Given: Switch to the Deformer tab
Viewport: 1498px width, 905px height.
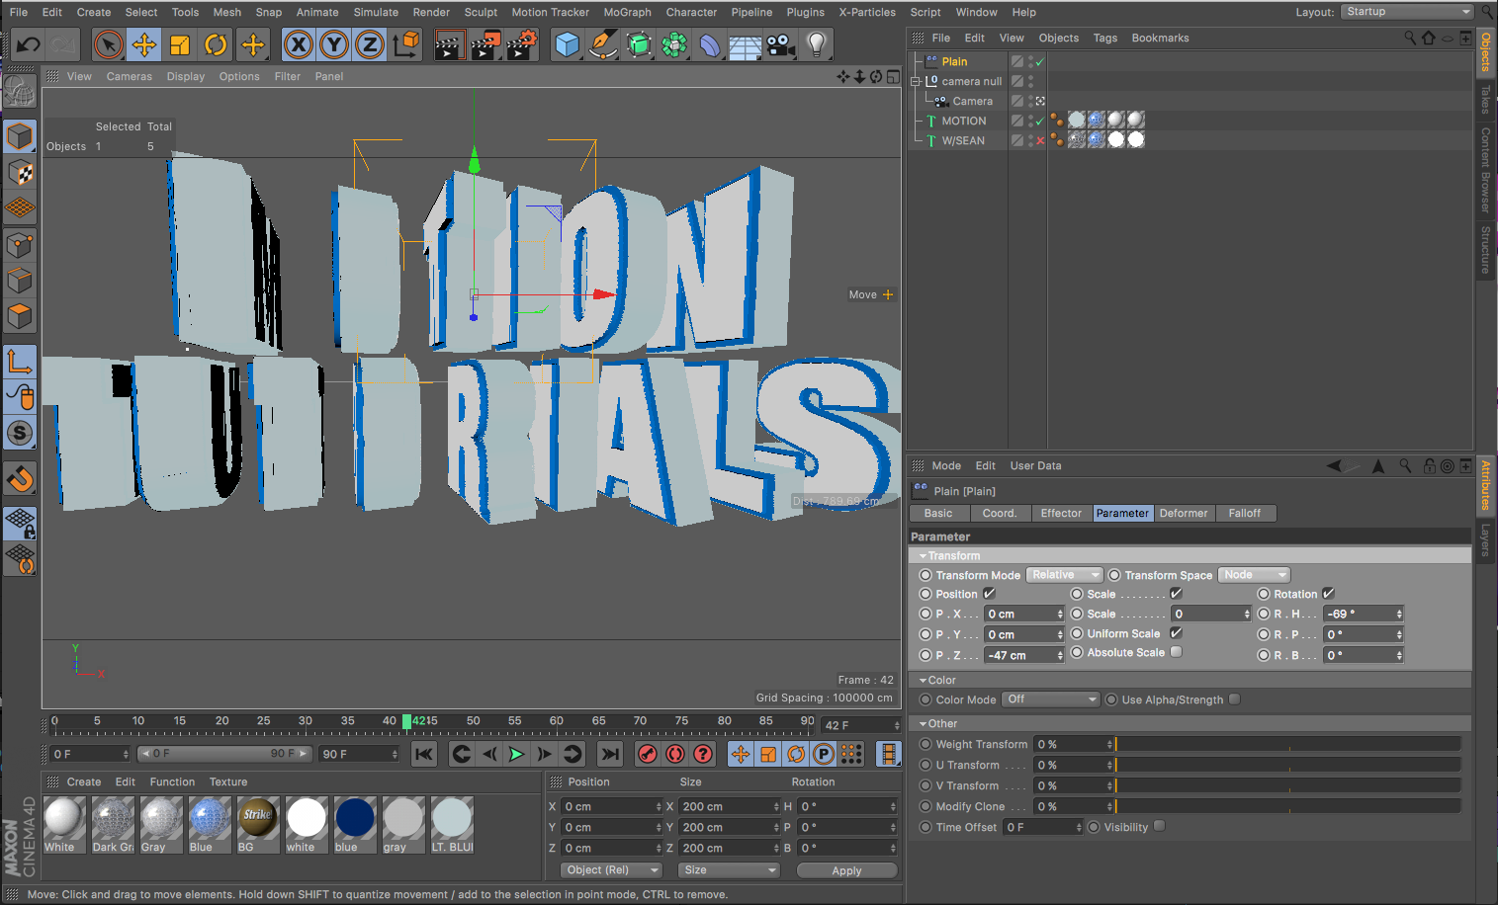Looking at the screenshot, I should click(x=1184, y=514).
